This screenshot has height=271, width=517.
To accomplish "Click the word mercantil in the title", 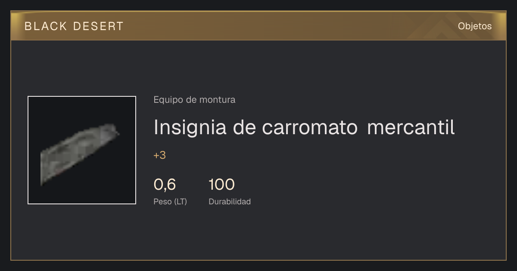I will point(411,127).
